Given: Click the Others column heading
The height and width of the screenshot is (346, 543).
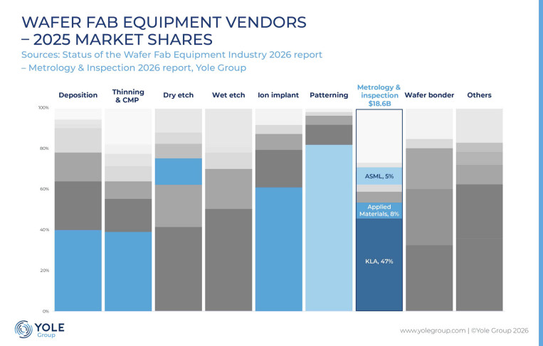Looking at the screenshot, I should (x=479, y=95).
